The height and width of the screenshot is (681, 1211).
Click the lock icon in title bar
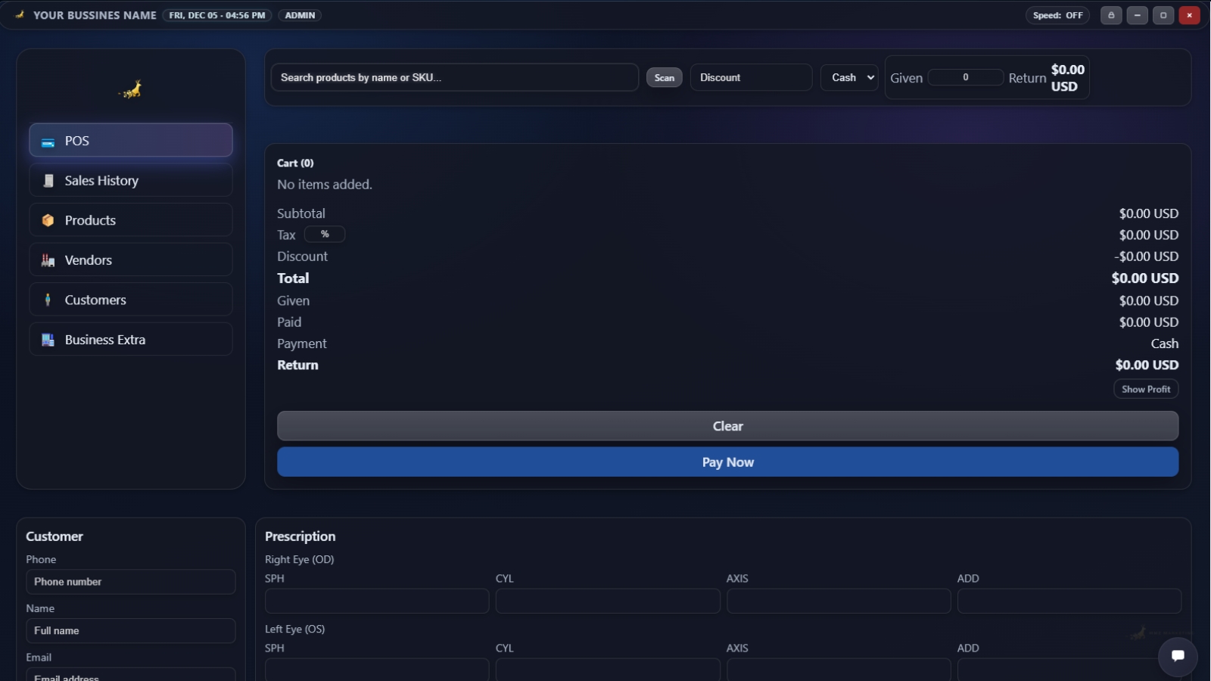[1110, 15]
